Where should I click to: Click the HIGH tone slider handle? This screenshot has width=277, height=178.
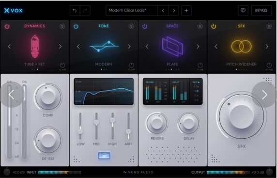(112, 120)
